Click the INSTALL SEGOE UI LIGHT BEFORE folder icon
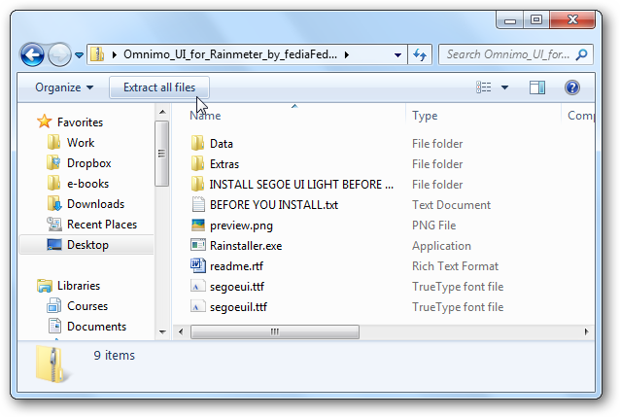The image size is (620, 417). [x=197, y=184]
